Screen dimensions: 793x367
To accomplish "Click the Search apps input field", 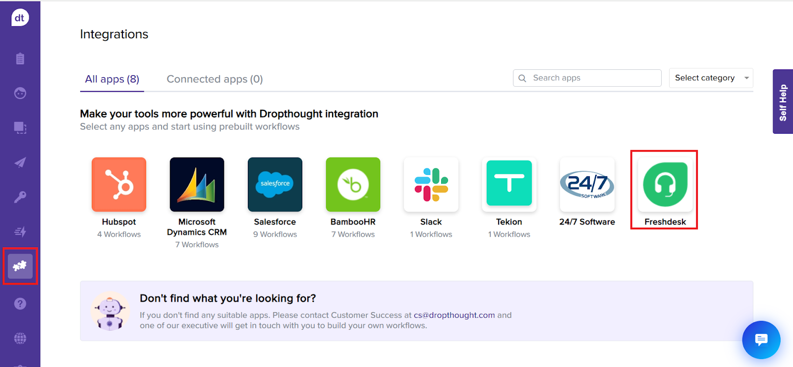I will pyautogui.click(x=593, y=78).
